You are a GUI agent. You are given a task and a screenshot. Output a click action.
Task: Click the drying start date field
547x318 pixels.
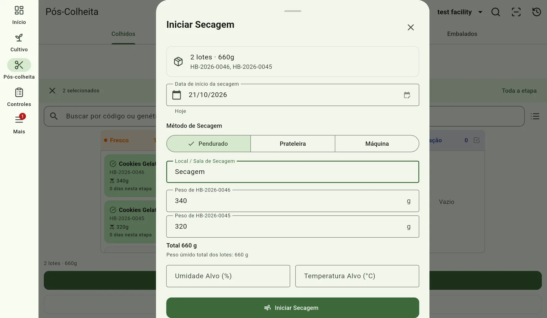point(293,95)
